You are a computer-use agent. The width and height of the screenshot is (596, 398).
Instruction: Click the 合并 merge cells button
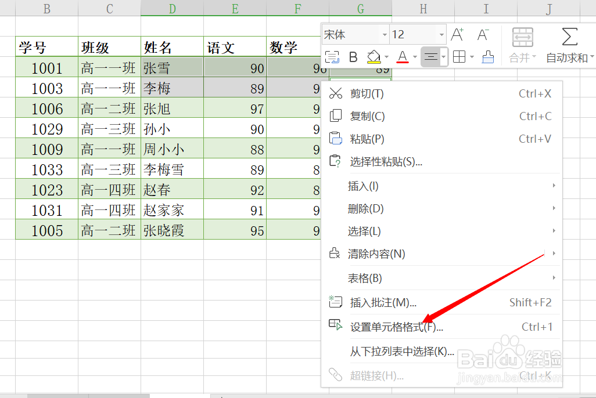tap(522, 57)
